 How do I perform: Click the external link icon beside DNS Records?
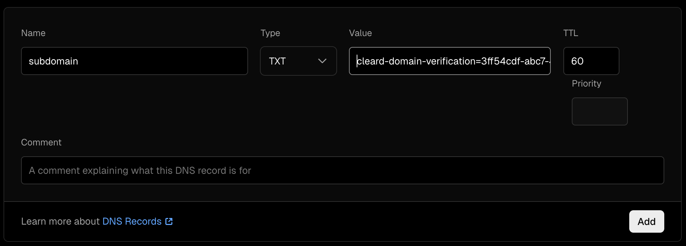169,221
